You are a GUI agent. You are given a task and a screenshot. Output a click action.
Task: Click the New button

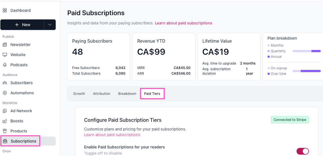click(x=23, y=25)
